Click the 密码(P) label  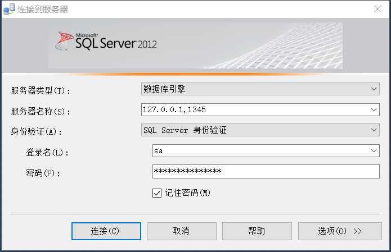pyautogui.click(x=43, y=173)
